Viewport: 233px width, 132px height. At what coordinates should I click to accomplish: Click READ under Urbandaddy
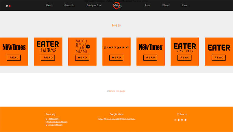pyautogui.click(x=116, y=58)
